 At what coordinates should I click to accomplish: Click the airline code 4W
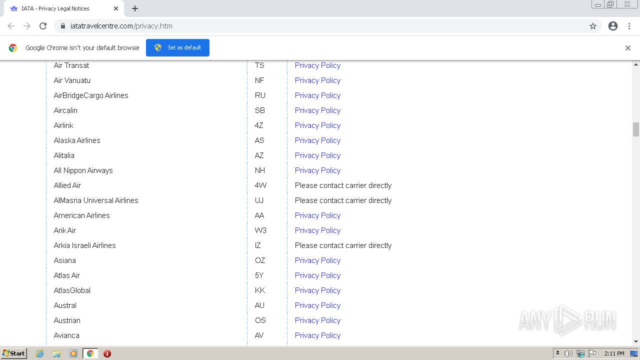(x=261, y=185)
